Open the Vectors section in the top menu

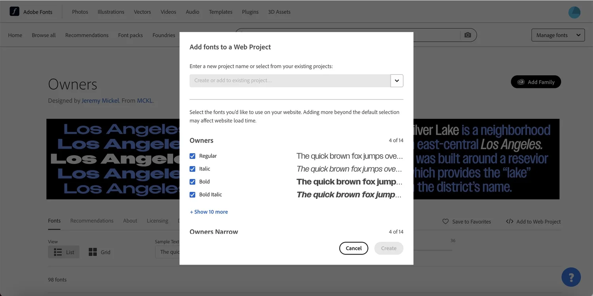point(142,11)
